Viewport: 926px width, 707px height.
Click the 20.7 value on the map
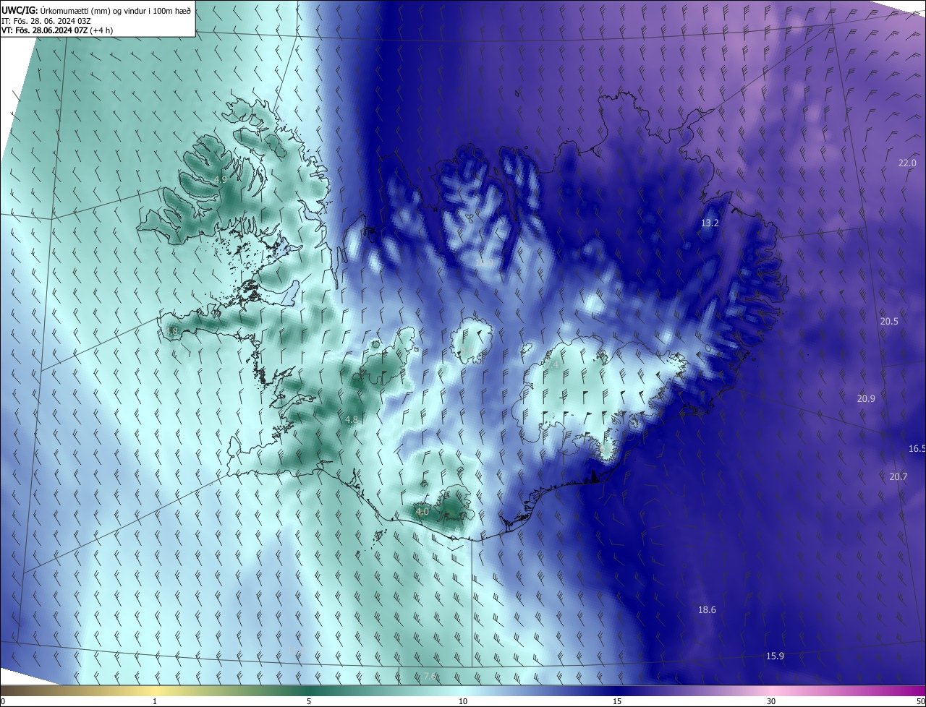click(898, 476)
